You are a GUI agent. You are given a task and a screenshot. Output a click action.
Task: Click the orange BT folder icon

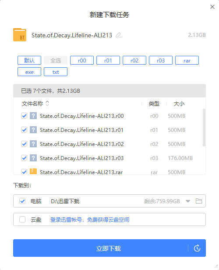(20, 35)
